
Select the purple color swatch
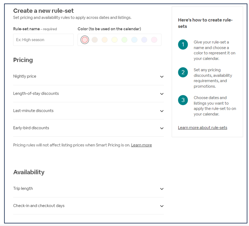coord(144,40)
